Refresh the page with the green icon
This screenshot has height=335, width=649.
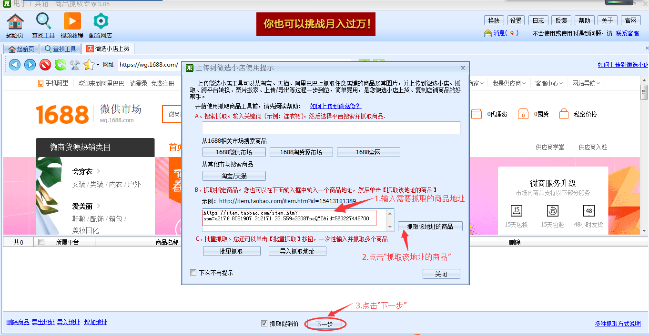click(x=60, y=65)
